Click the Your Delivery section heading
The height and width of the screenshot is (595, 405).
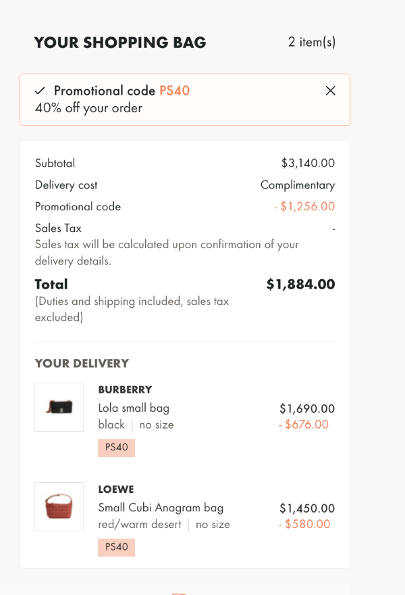pyautogui.click(x=82, y=364)
